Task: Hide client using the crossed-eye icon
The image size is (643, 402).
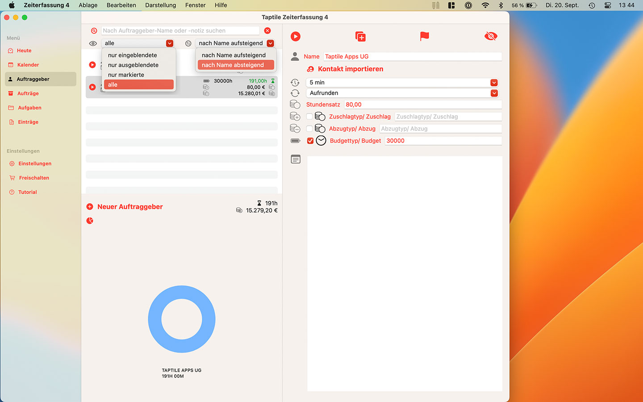Action: click(491, 36)
